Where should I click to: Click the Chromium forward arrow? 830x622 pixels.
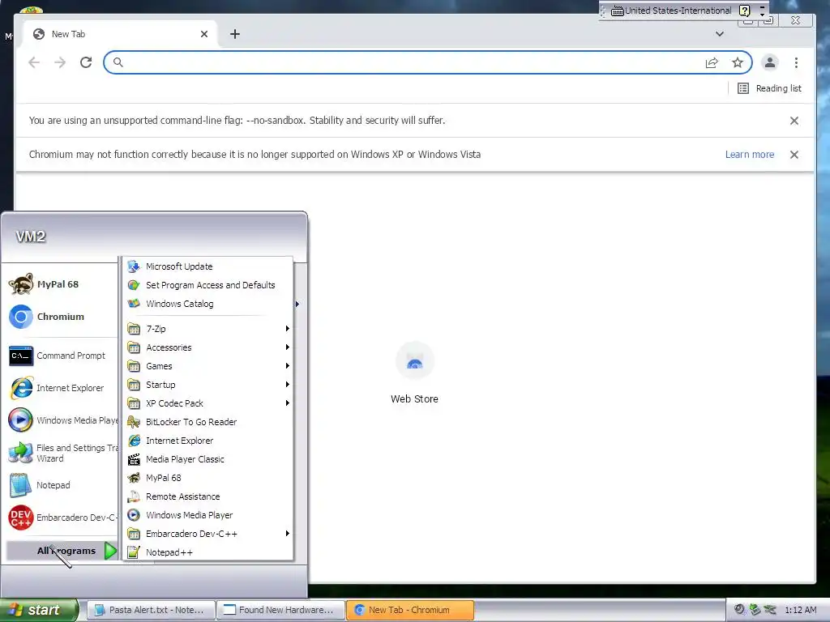(60, 62)
